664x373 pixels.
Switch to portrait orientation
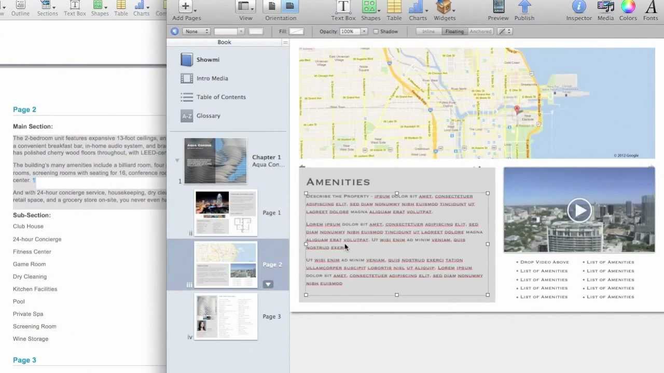click(272, 6)
